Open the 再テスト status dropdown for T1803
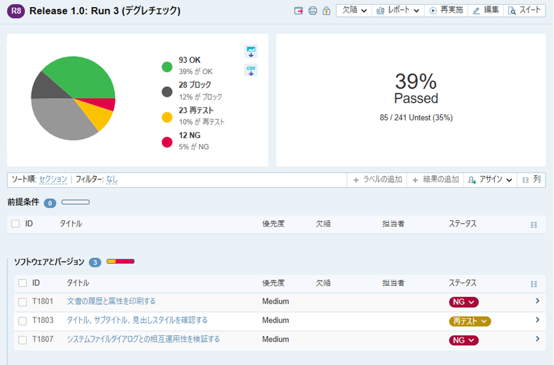Screen dimensions: 554x365 [470, 321]
